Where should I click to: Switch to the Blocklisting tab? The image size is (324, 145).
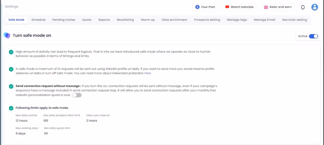[125, 20]
